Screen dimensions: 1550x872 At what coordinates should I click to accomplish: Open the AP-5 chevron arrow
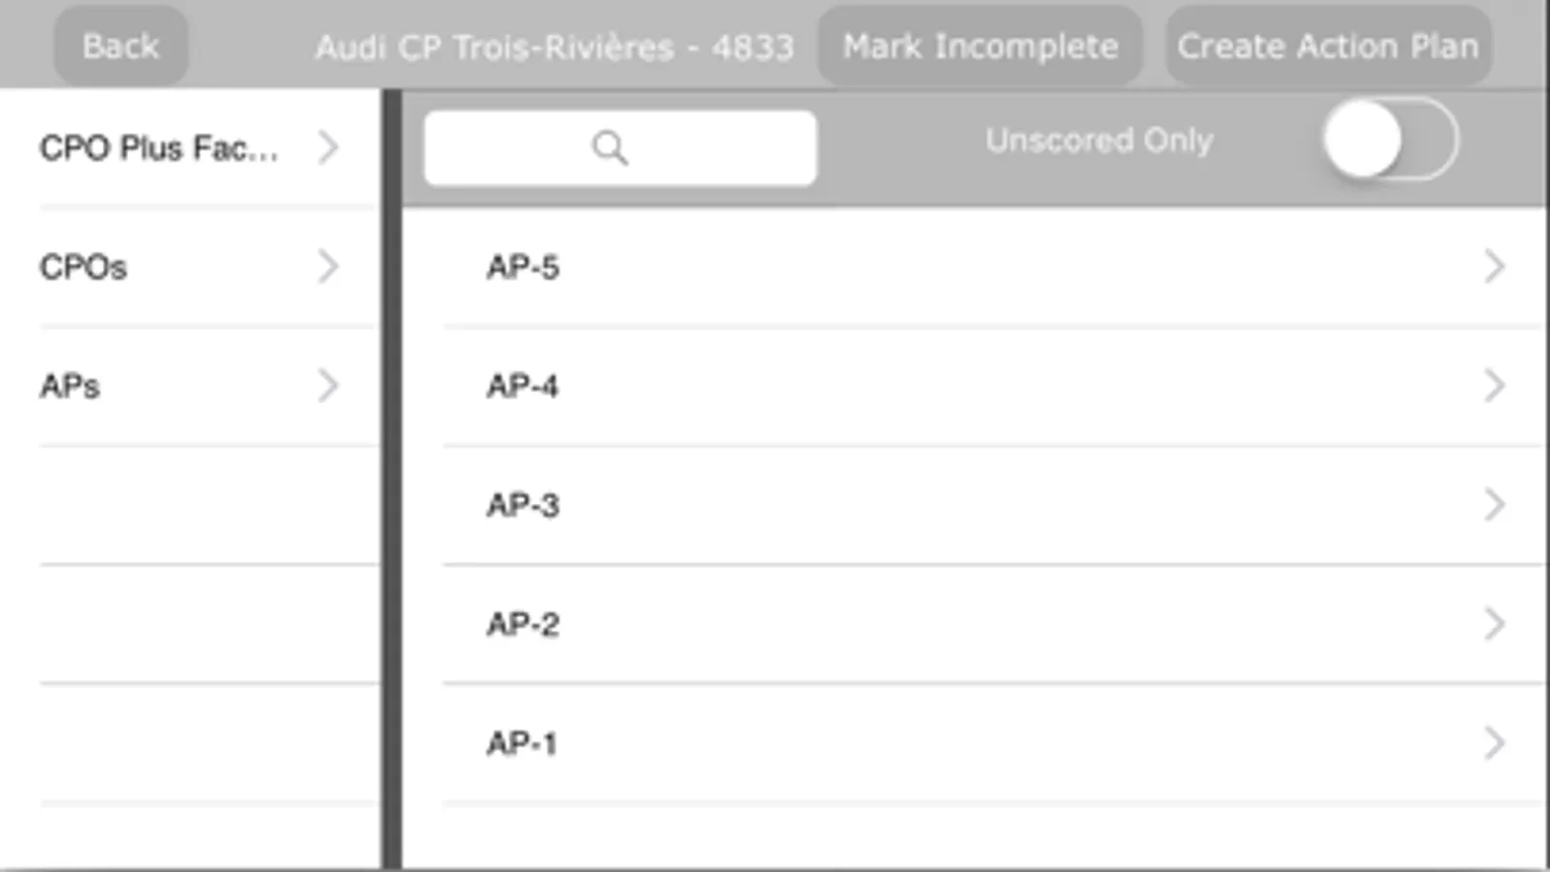tap(1494, 266)
